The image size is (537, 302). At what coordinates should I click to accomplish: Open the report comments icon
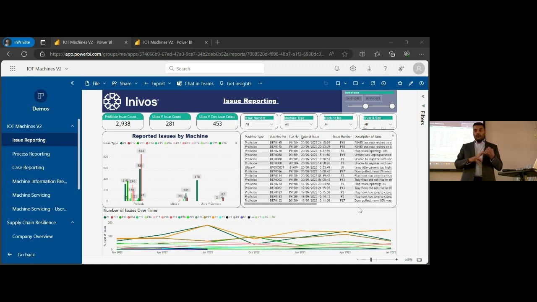383,83
